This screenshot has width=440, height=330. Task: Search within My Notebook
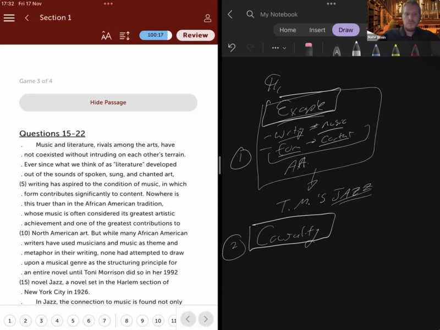click(x=250, y=14)
